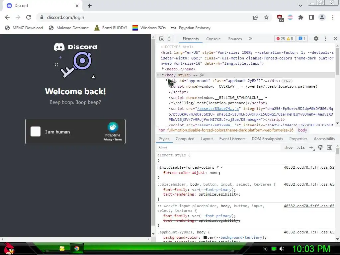The image size is (340, 255).
Task: Expand the app-mount div node
Action: 167,80
